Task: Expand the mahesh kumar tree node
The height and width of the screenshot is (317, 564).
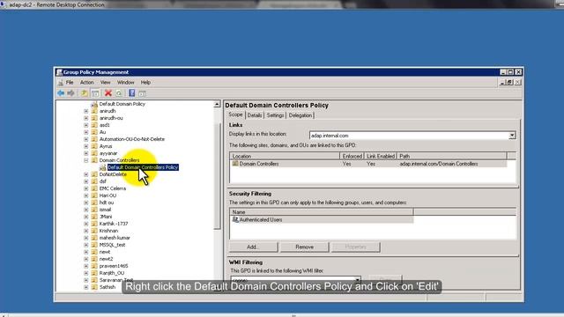Action: click(x=86, y=238)
